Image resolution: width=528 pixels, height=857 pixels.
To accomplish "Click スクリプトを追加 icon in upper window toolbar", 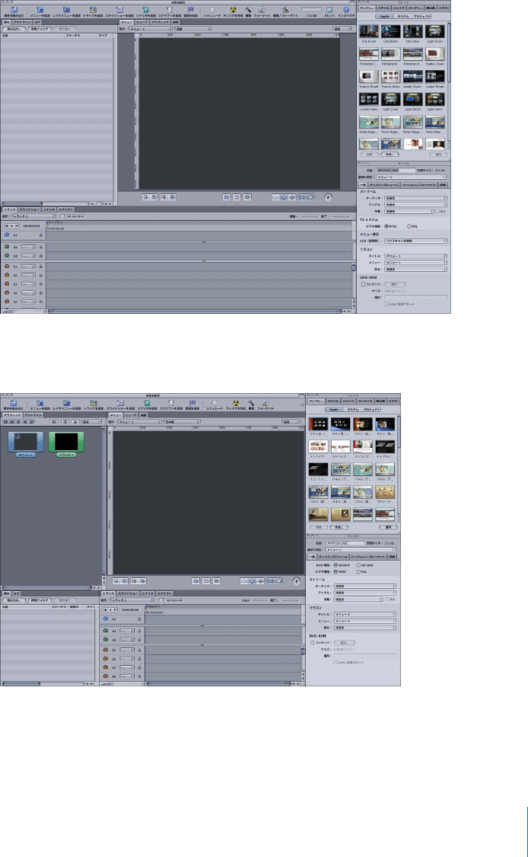I will (169, 11).
